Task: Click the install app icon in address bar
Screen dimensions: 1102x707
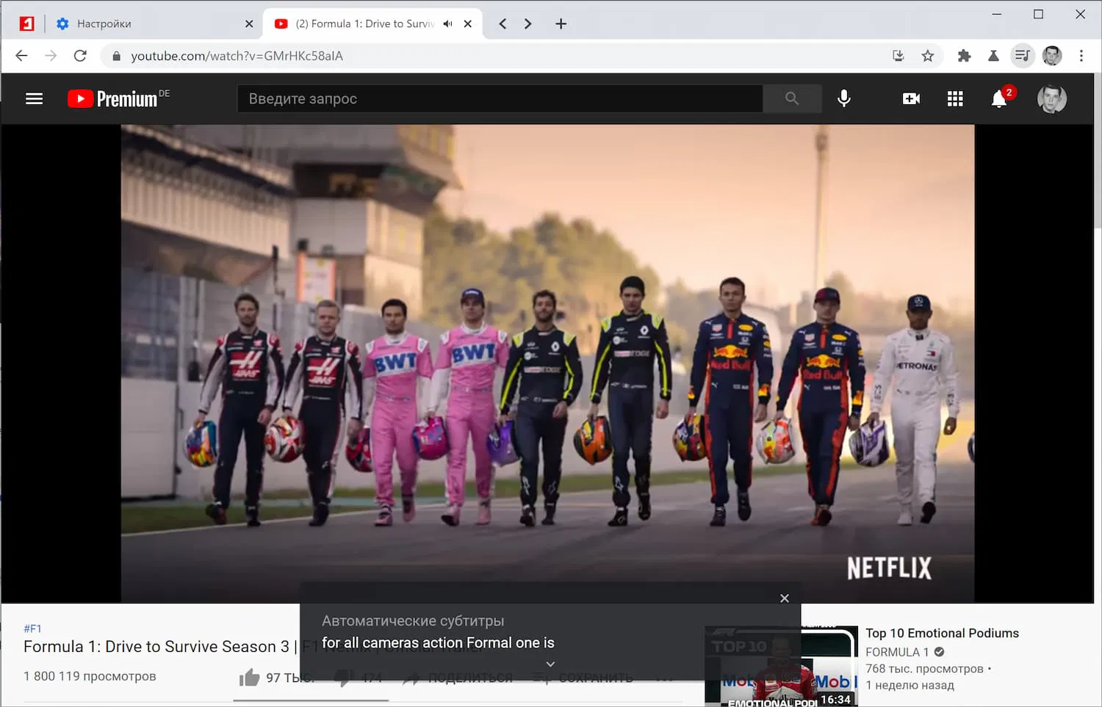Action: 898,56
